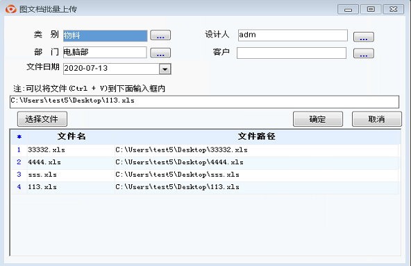Viewport: 411px width, 266px height.
Task: Open the 设计人 browse ellipsis button
Action: 364,37
